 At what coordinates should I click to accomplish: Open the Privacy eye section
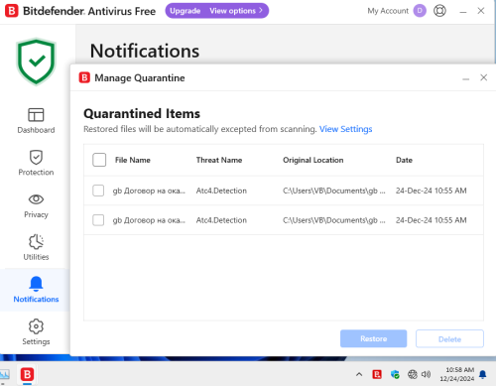(36, 205)
